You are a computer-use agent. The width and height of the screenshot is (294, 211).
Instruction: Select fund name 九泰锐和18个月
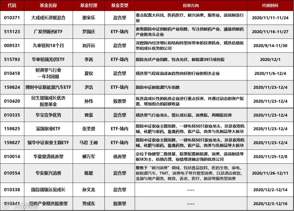(x=48, y=45)
